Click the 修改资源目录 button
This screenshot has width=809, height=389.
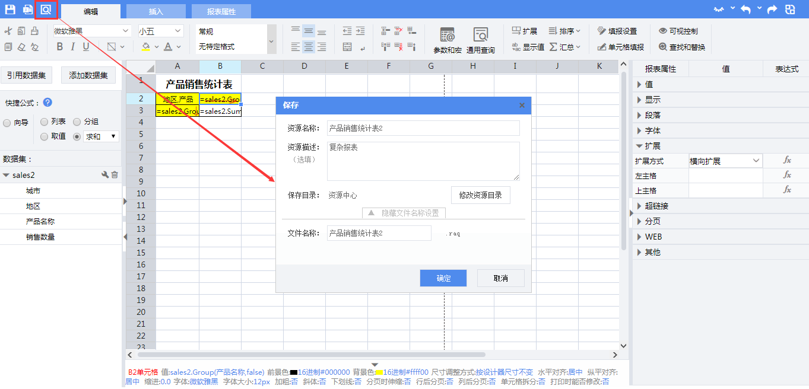[x=480, y=195]
